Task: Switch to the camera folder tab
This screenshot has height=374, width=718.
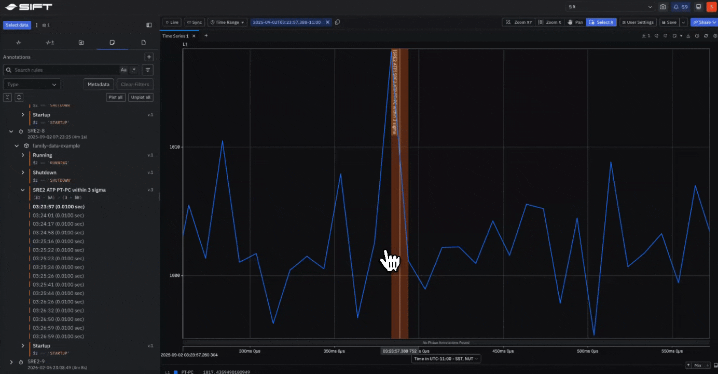Action: 81,43
